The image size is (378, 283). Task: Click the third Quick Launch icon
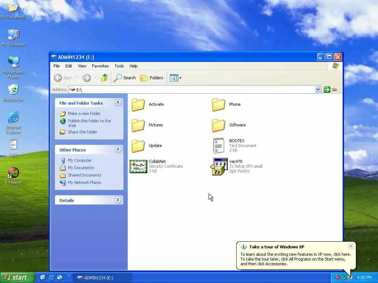coord(60,277)
